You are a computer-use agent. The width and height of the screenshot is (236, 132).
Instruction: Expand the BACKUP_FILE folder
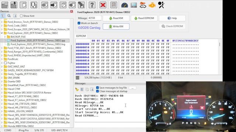[5, 37]
